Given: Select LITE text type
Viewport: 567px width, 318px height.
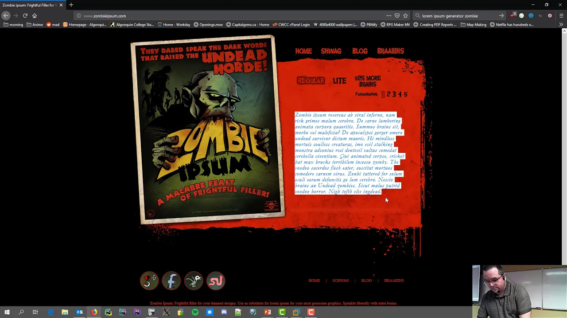Looking at the screenshot, I should pos(339,81).
